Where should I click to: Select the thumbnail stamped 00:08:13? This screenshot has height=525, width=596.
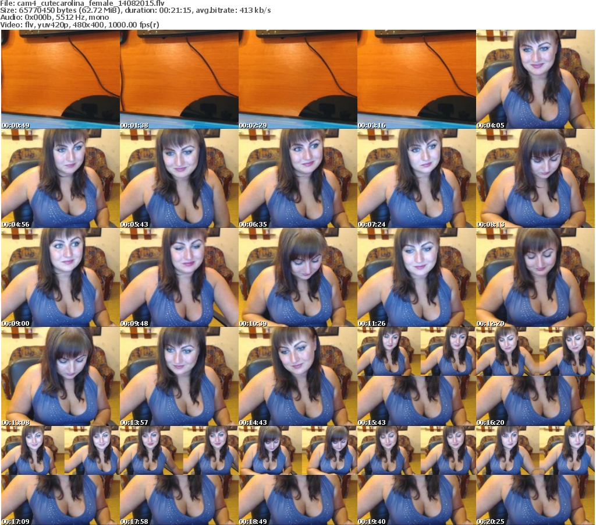pos(535,178)
